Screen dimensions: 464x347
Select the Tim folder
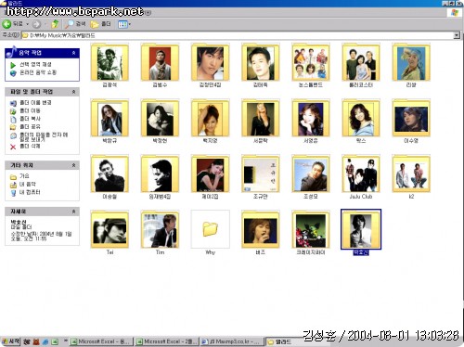[160, 233]
